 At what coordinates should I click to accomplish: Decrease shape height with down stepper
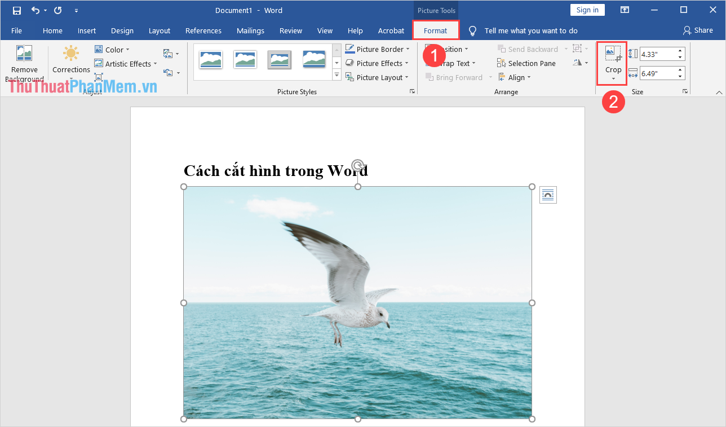coord(680,57)
